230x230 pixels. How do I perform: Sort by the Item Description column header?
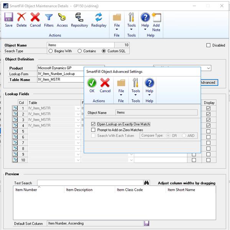[79, 190]
